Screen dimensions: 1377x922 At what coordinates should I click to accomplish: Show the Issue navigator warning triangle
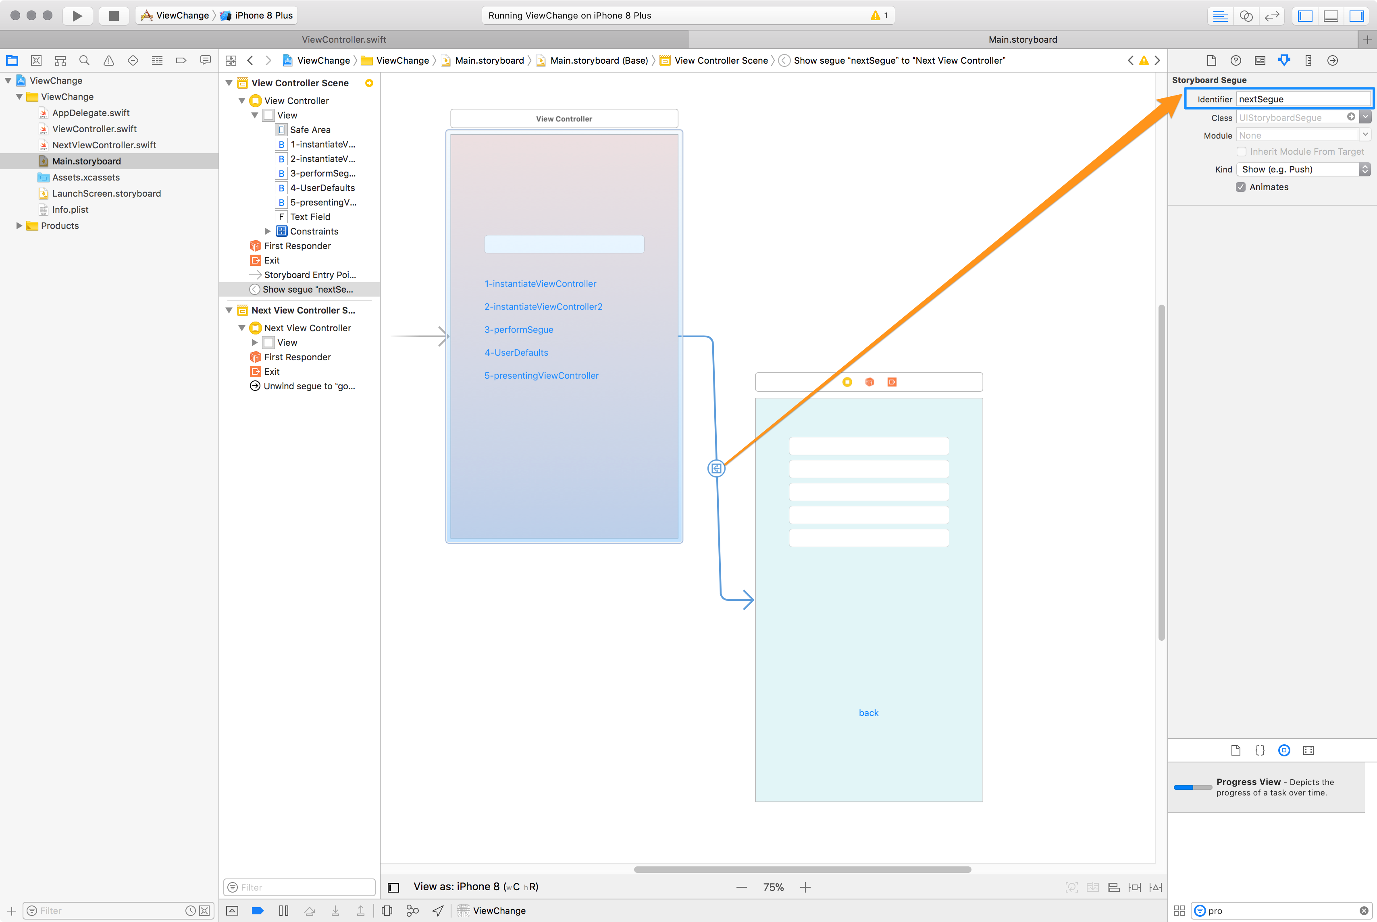pyautogui.click(x=108, y=60)
